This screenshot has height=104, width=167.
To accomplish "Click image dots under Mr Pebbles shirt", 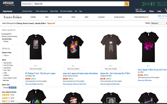I will pos(36,66).
